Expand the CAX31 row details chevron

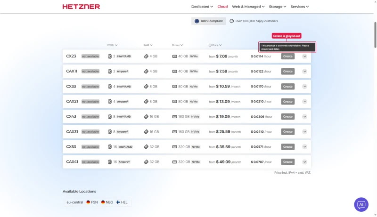[x=304, y=132]
